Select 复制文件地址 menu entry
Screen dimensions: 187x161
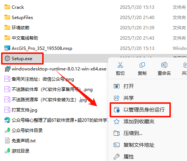click(139, 145)
